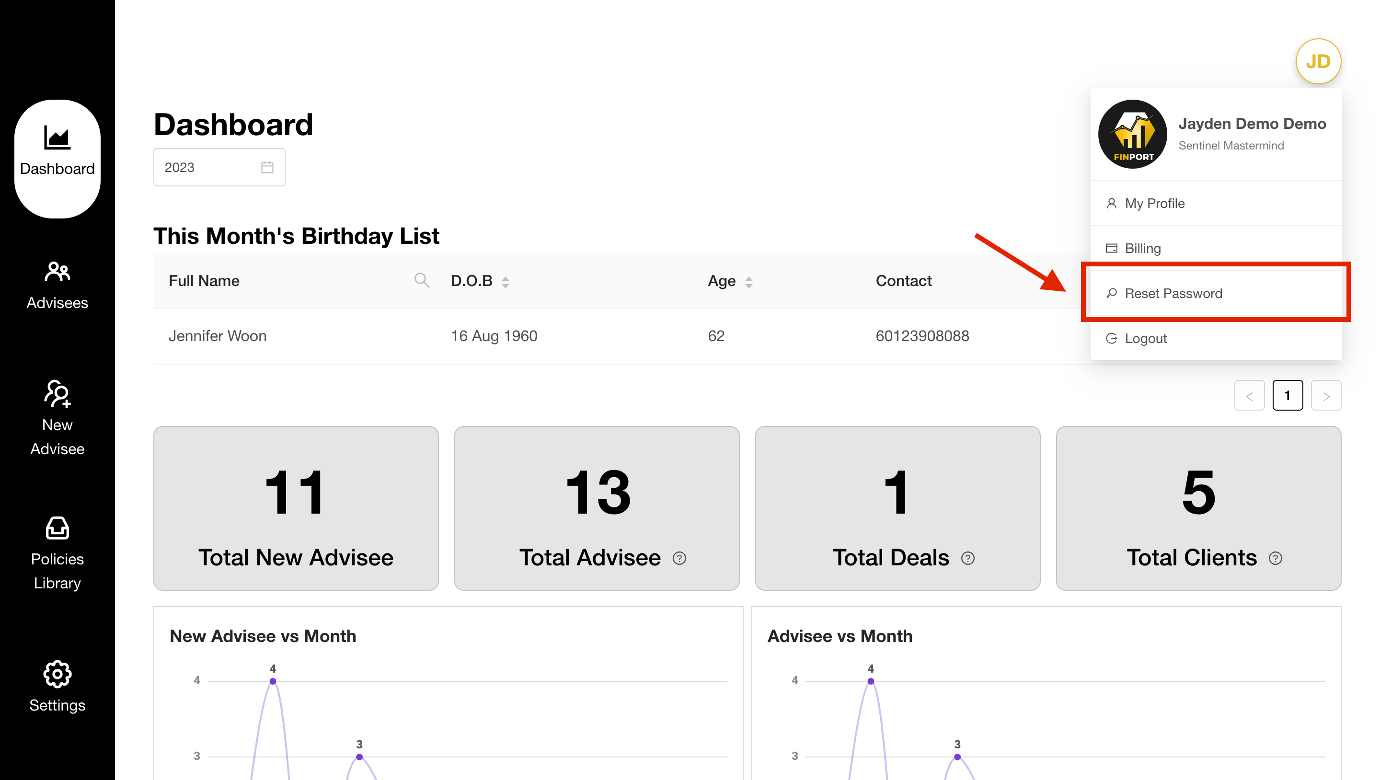This screenshot has width=1380, height=780.
Task: Select My Profile from the user menu
Action: tap(1216, 204)
